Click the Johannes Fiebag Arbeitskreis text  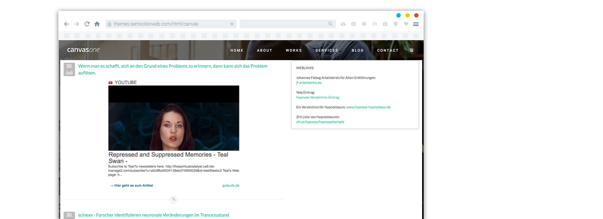pos(336,78)
